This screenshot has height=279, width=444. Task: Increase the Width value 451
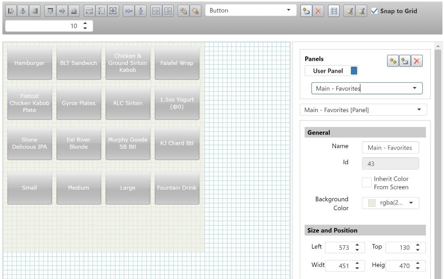pyautogui.click(x=357, y=263)
